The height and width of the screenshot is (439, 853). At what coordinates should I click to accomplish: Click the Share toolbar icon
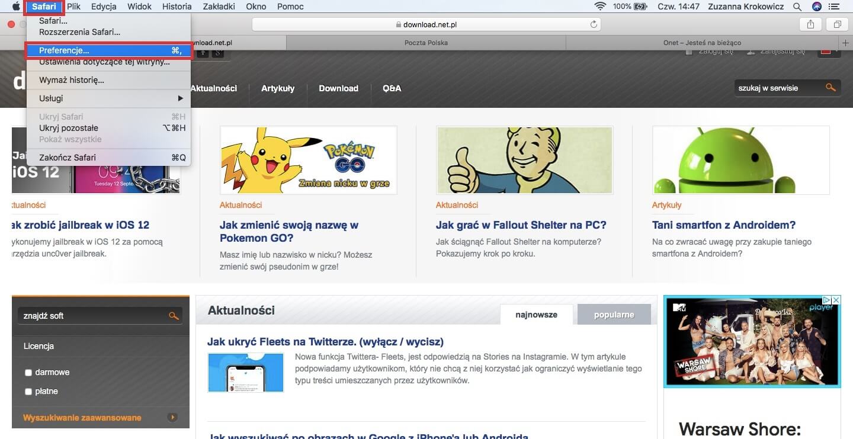[x=810, y=24]
